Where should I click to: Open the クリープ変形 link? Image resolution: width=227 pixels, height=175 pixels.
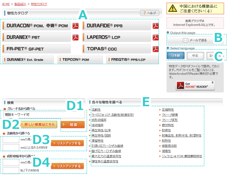coord(170,120)
